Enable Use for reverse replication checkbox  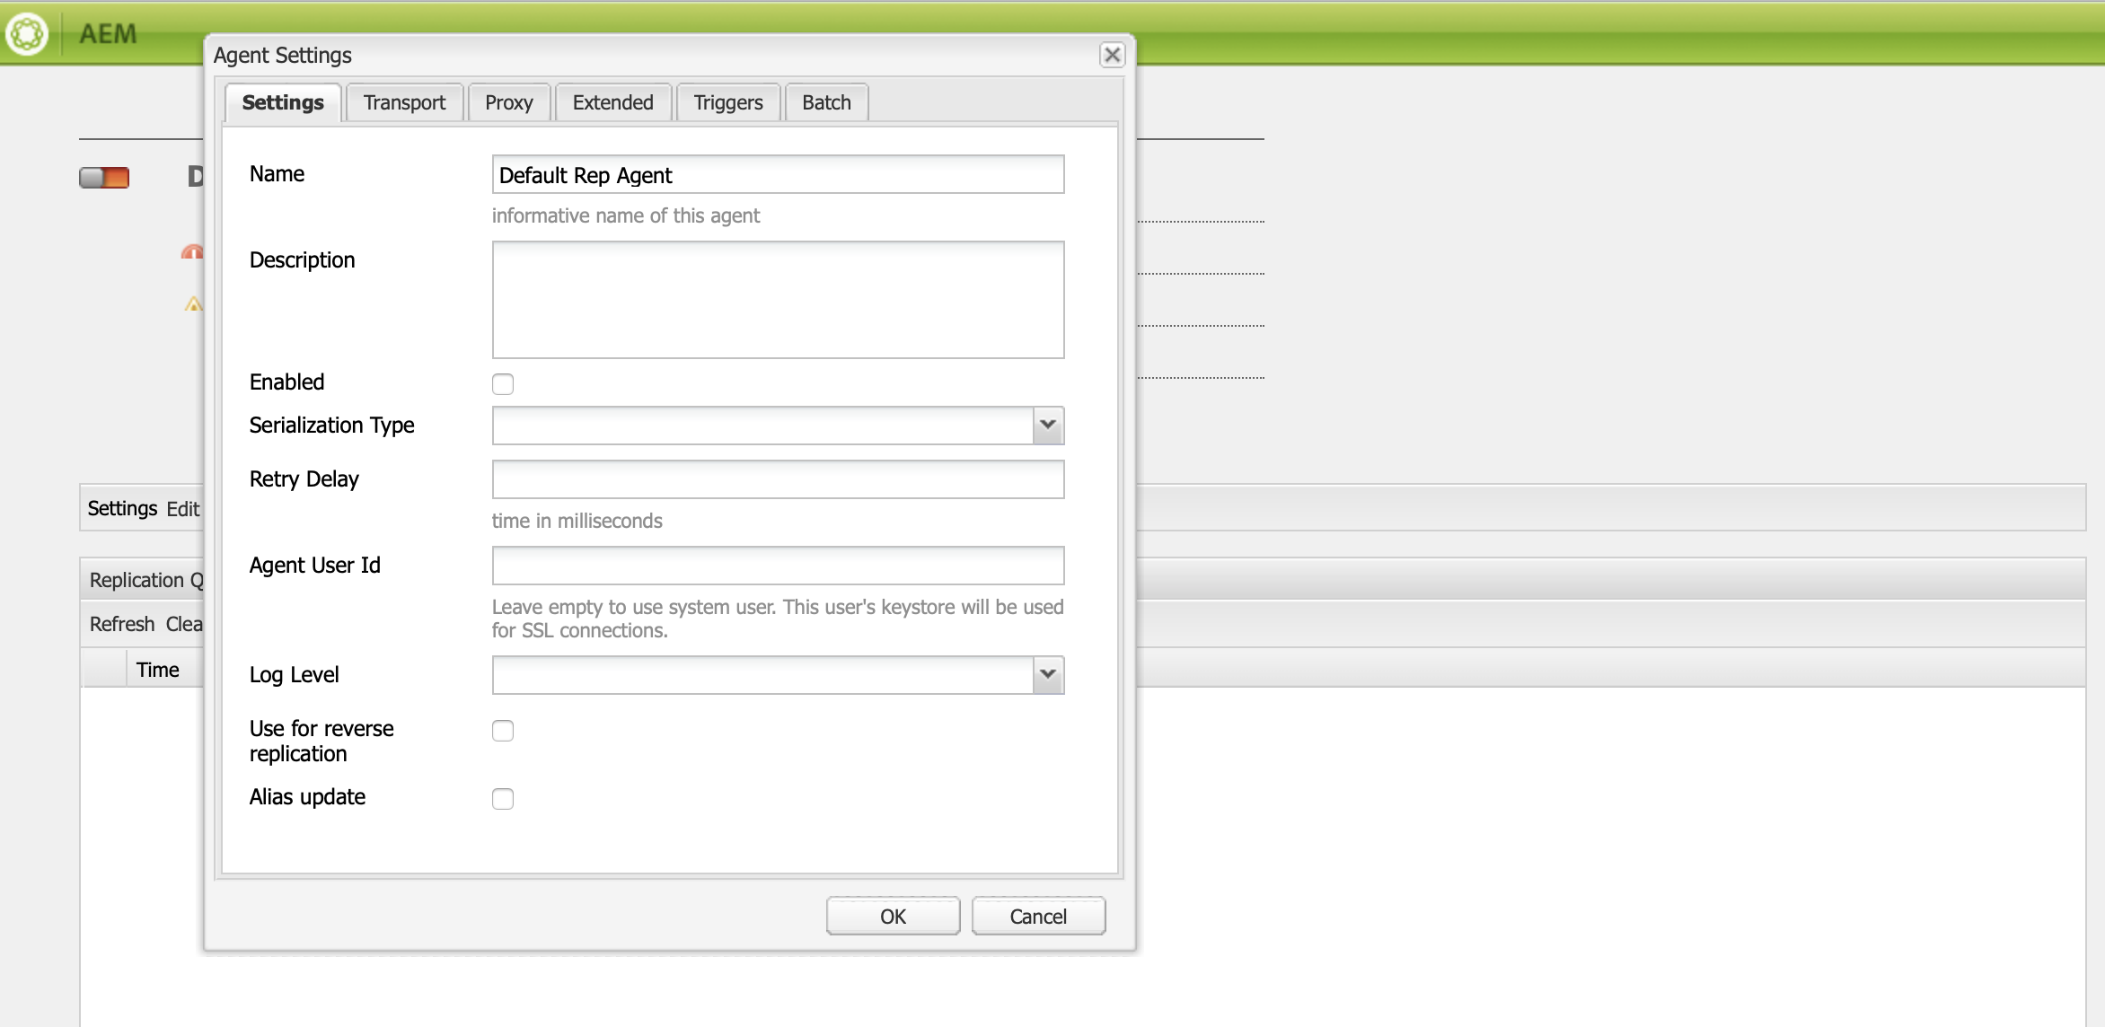(503, 731)
